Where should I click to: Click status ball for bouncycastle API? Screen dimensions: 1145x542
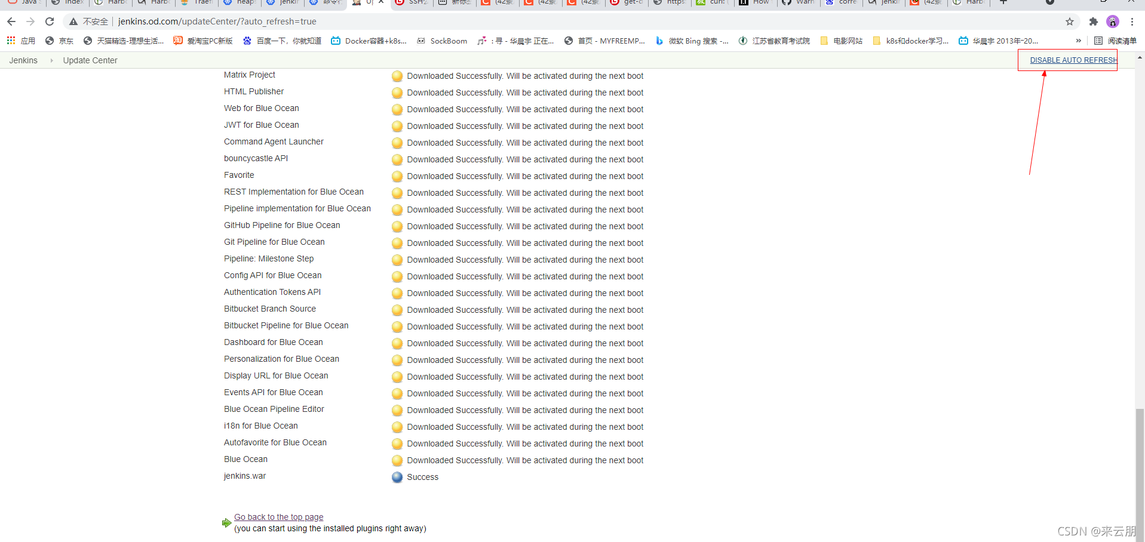click(397, 160)
